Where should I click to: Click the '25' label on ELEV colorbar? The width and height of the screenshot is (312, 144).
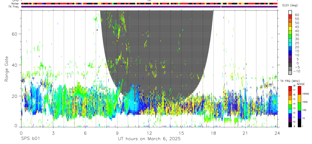(x=297, y=43)
